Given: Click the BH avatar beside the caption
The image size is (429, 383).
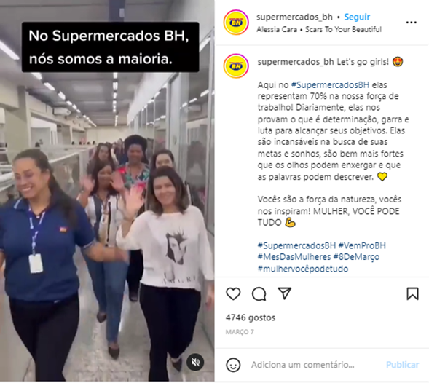Looking at the screenshot, I should (236, 66).
